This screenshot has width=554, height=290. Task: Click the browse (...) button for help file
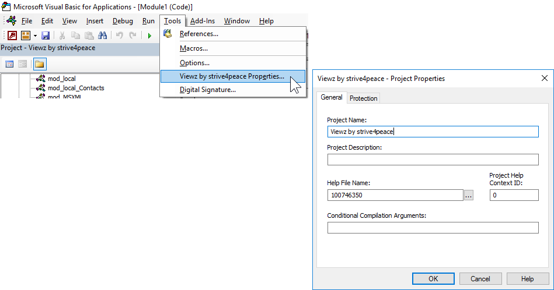469,195
